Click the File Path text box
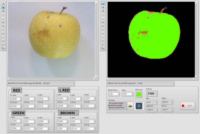Image resolution: width=200 pixels, height=134 pixels. (117, 106)
